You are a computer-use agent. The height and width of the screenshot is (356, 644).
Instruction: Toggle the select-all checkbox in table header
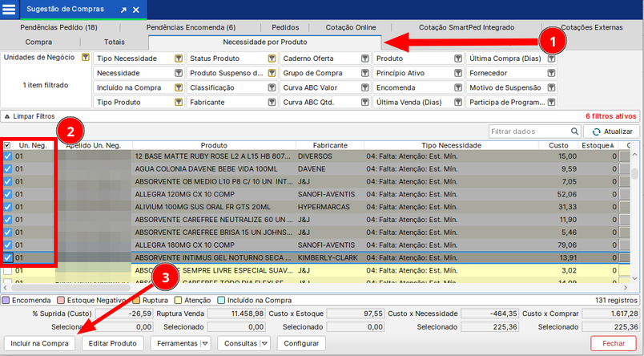coord(7,145)
